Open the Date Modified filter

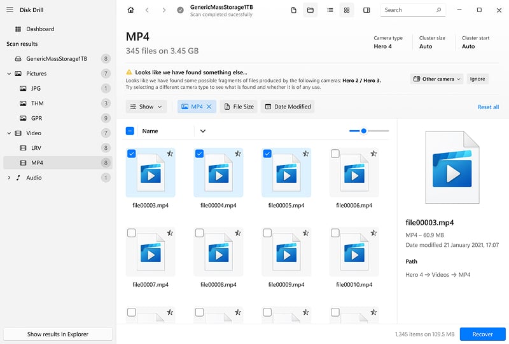(288, 107)
